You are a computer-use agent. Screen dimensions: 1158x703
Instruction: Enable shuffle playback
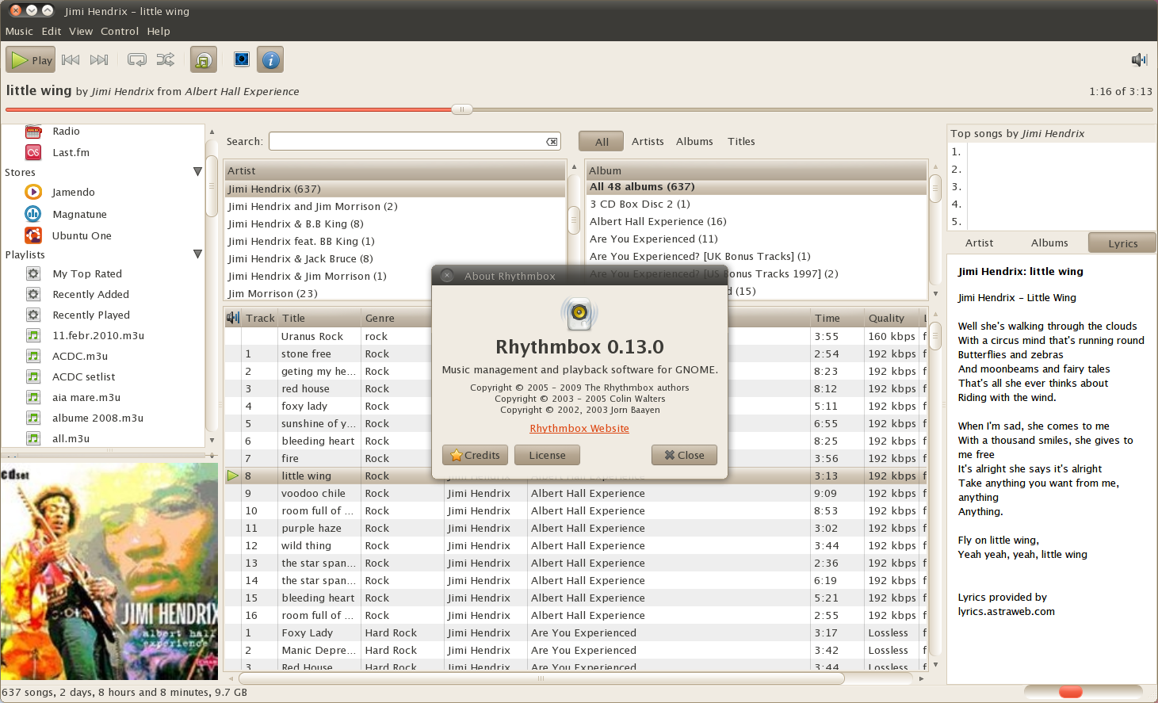tap(166, 59)
